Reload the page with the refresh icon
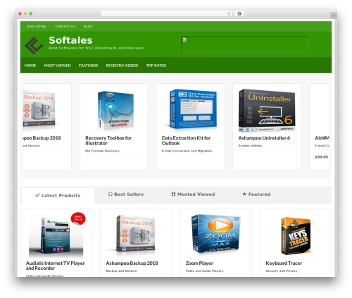The width and height of the screenshot is (352, 298). (229, 14)
